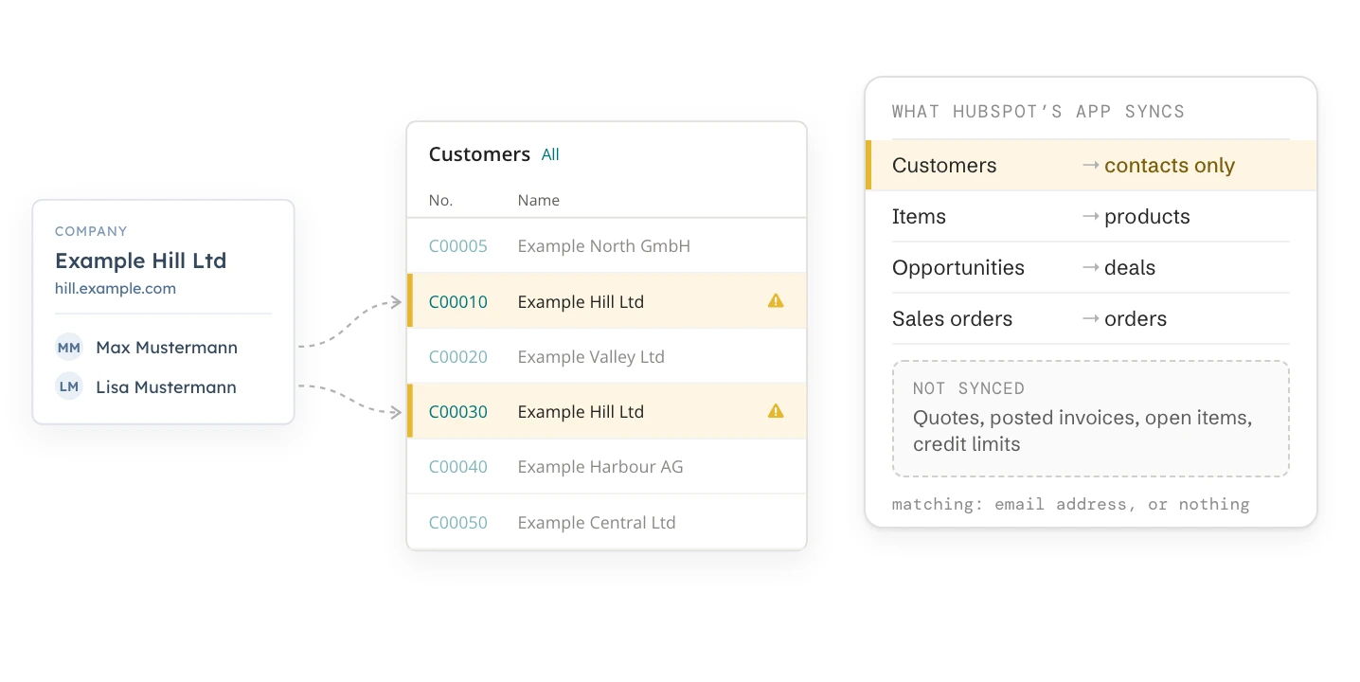Click the NOT SYNCED heading

969,388
